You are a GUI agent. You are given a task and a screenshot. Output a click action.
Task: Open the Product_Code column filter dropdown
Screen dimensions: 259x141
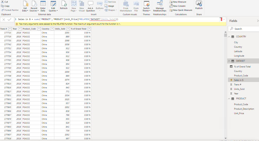click(x=39, y=29)
